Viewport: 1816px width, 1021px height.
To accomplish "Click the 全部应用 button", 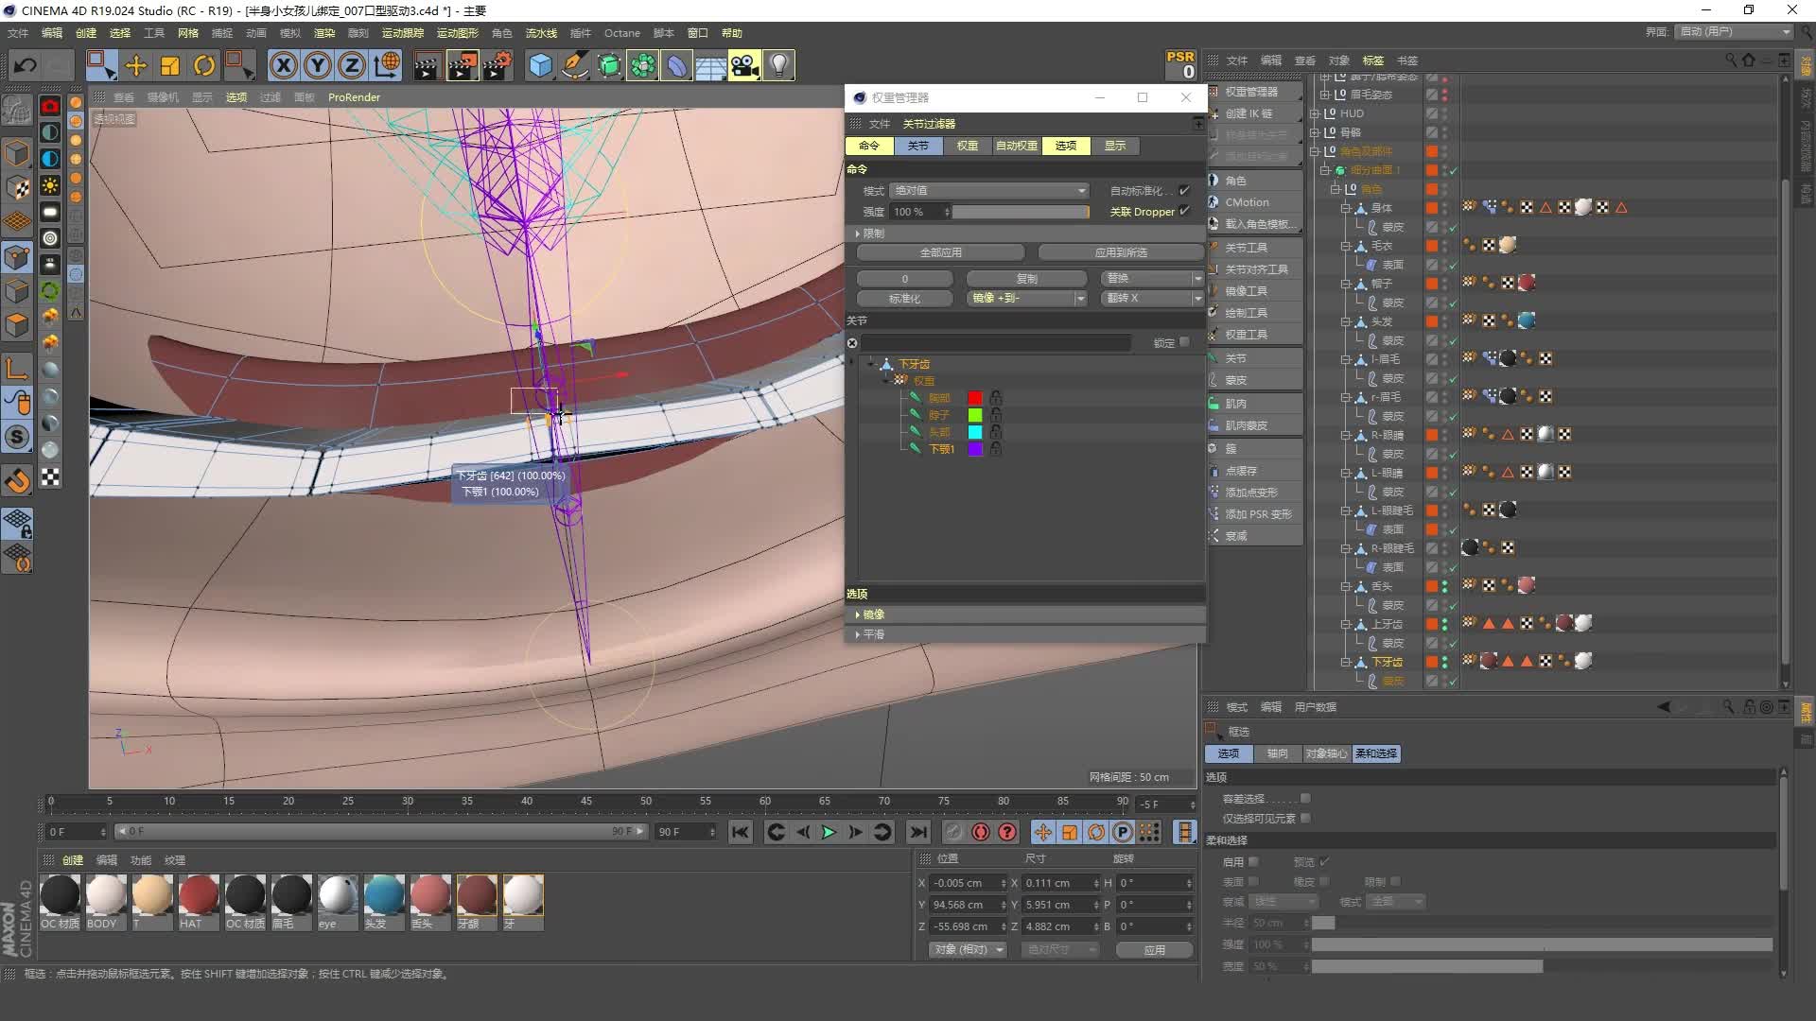I will click(x=940, y=252).
